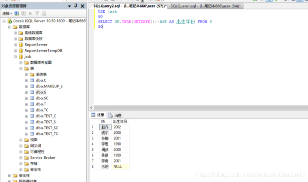Viewport: 308px width, 182px height.
Task: Expand the 安全性 folder under jxsk
Action: [21, 170]
